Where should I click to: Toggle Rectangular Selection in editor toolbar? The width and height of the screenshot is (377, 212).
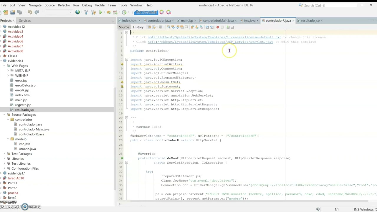click(186, 27)
